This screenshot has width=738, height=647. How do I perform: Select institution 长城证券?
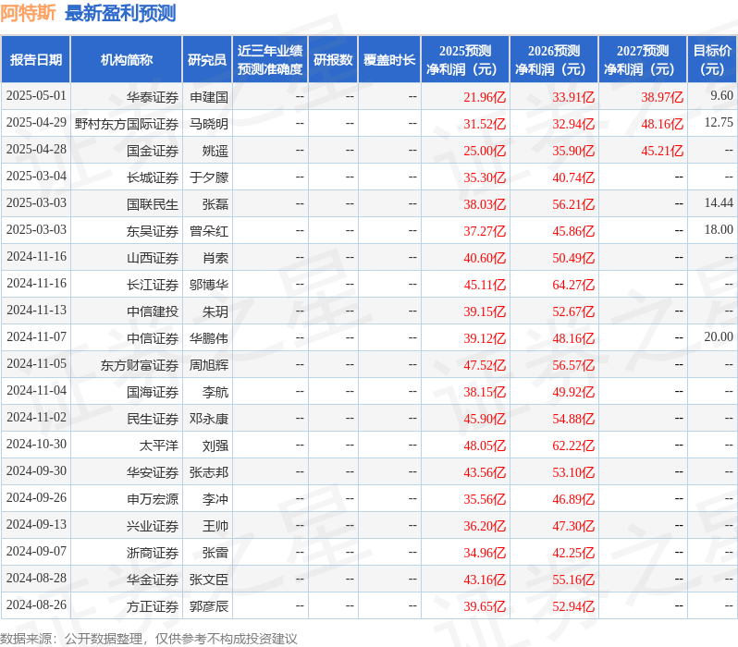point(153,177)
